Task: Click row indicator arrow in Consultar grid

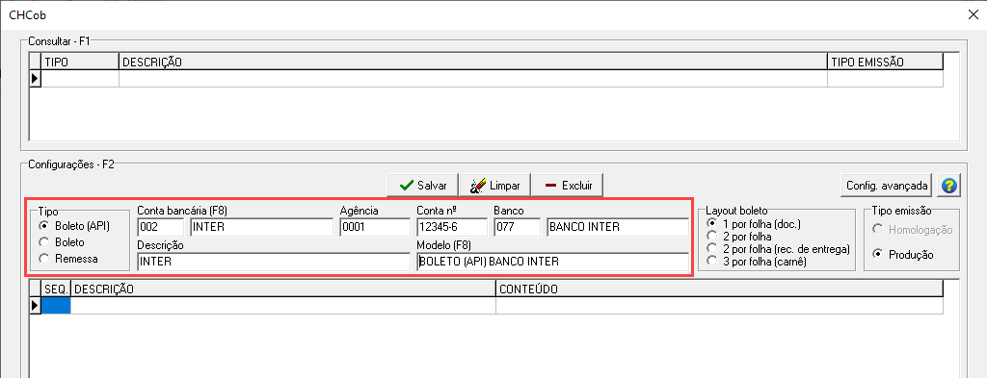Action: tap(36, 79)
